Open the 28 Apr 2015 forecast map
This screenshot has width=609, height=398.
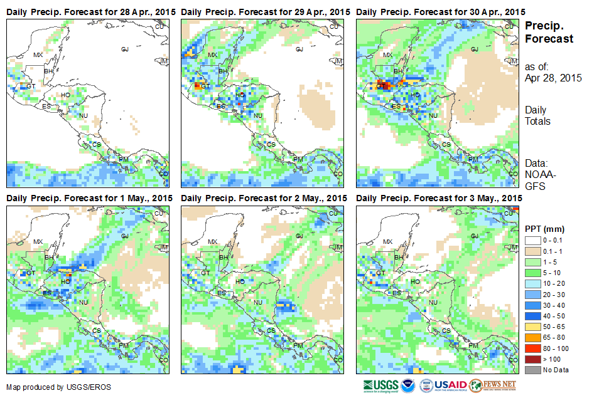(87, 103)
